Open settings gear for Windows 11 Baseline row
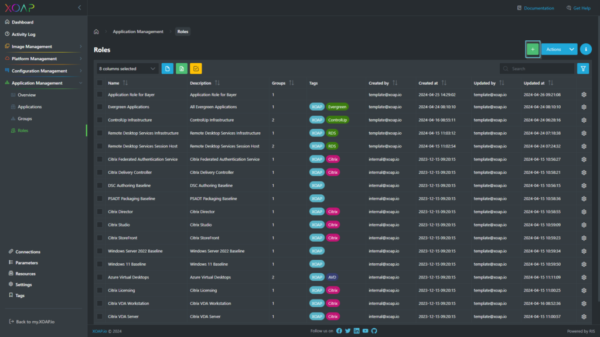The height and width of the screenshot is (337, 600). point(584,264)
